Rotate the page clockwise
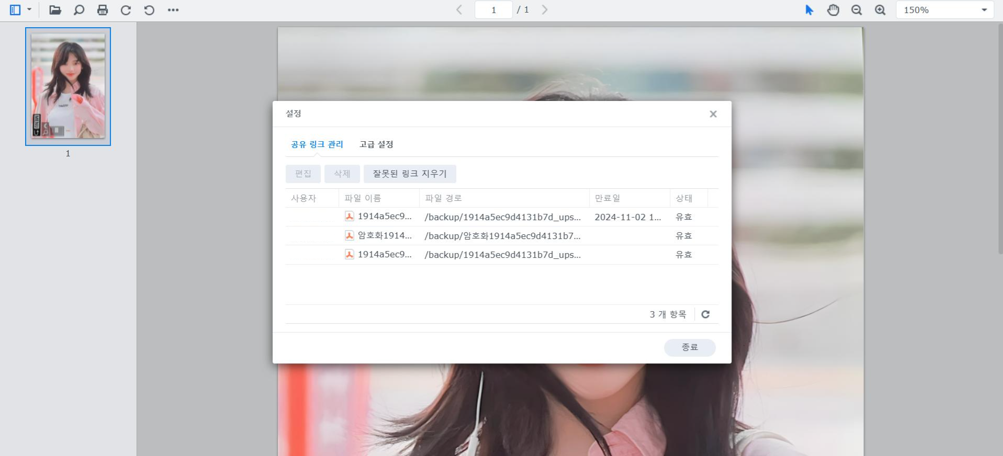 click(x=126, y=10)
